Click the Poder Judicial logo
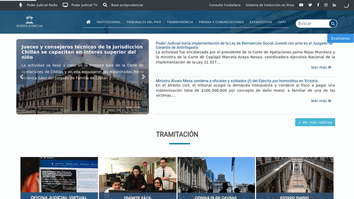The height and width of the screenshot is (199, 354). (30, 22)
